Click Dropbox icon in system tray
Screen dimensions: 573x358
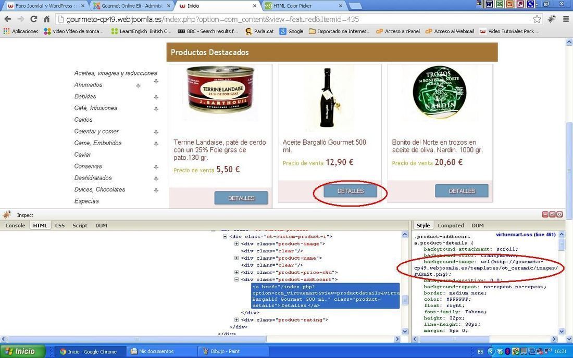[500, 351]
